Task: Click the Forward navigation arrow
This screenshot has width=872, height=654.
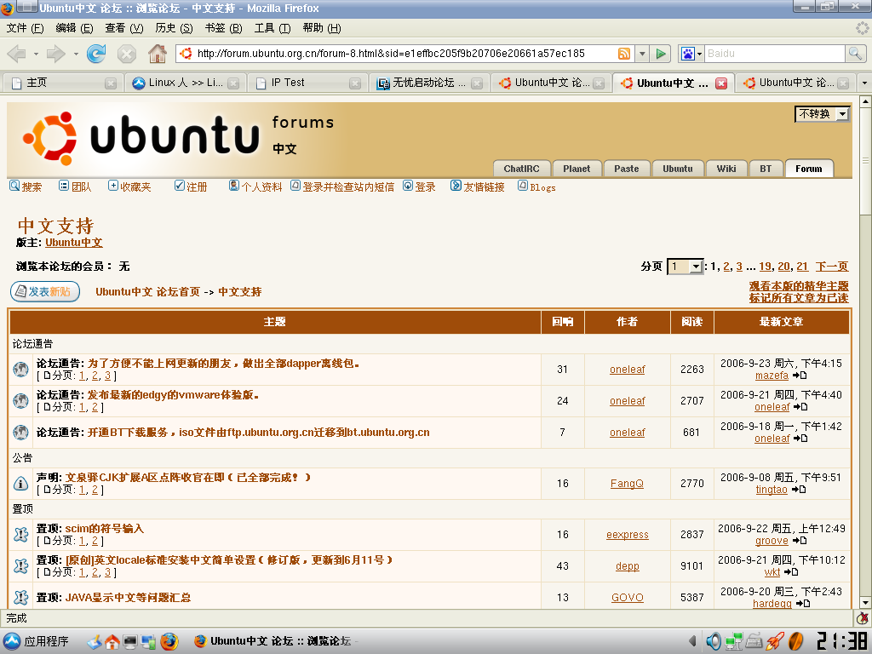Action: (x=55, y=54)
